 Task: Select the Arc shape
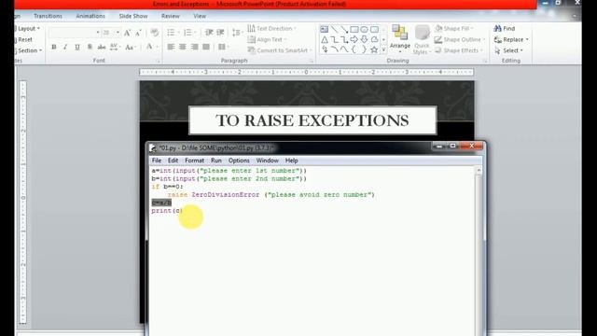coord(334,49)
